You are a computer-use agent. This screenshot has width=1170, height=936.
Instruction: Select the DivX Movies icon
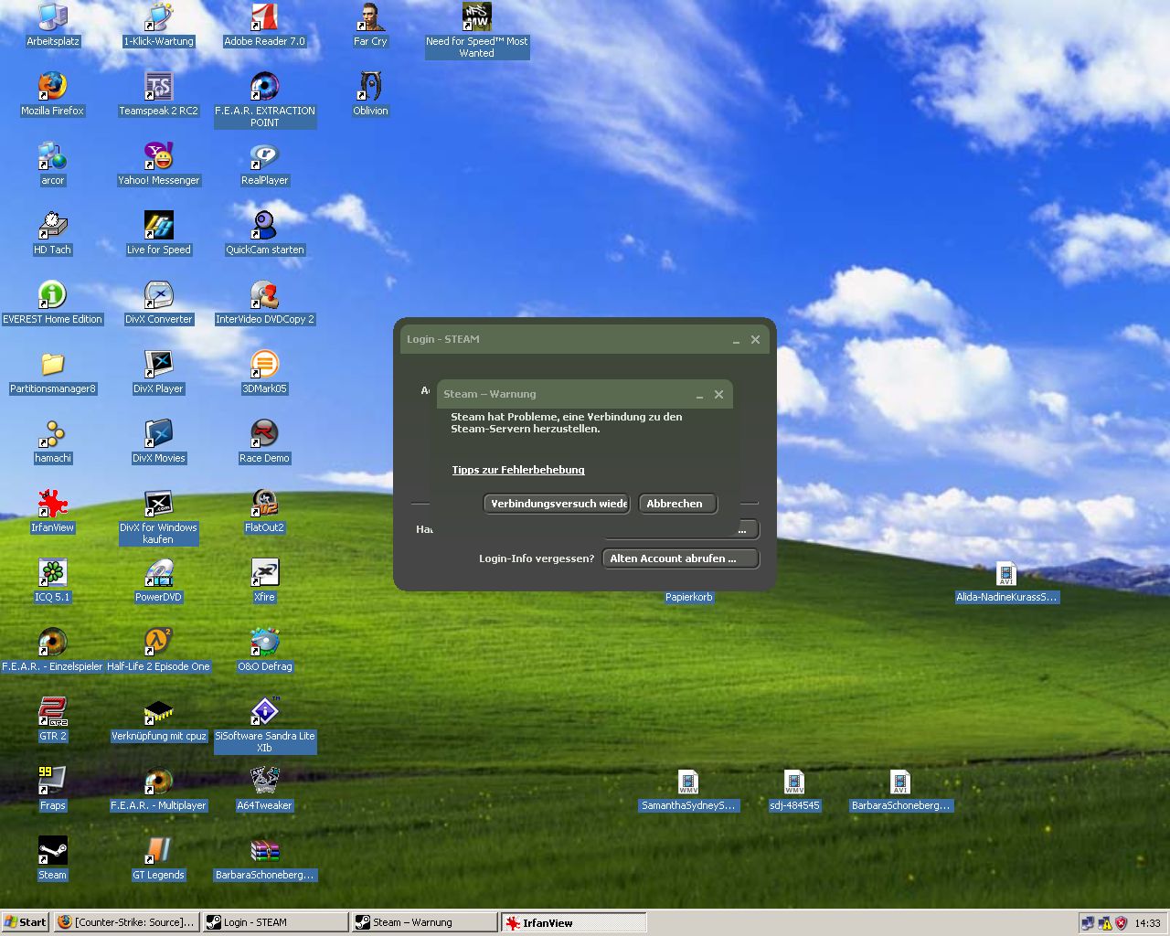[x=158, y=442]
